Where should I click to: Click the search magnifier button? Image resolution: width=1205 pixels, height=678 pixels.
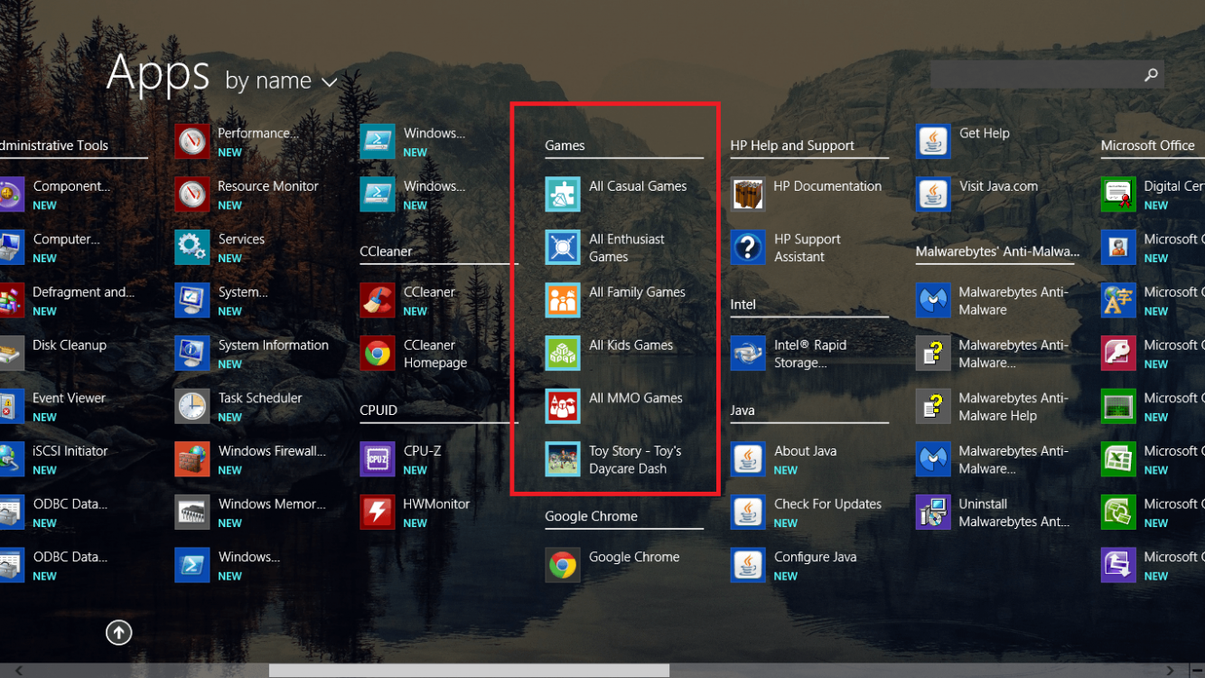(x=1150, y=74)
